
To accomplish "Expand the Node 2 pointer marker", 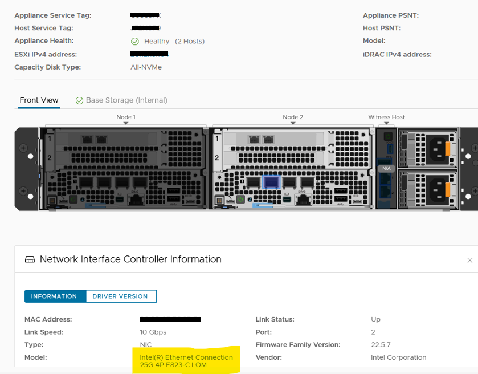I will coord(292,123).
